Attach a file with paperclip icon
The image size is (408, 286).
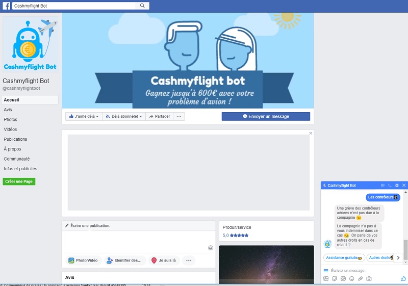coord(360,279)
